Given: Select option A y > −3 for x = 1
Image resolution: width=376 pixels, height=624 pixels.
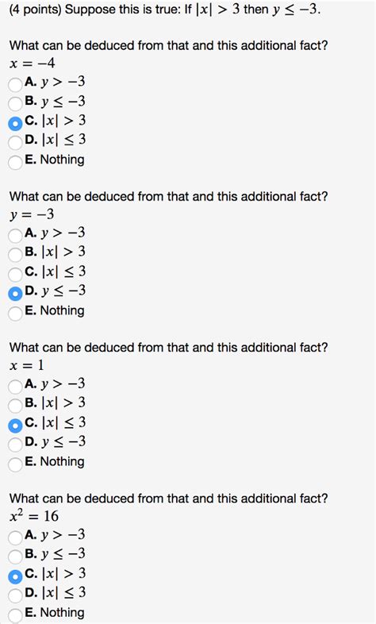Looking at the screenshot, I should click(15, 387).
